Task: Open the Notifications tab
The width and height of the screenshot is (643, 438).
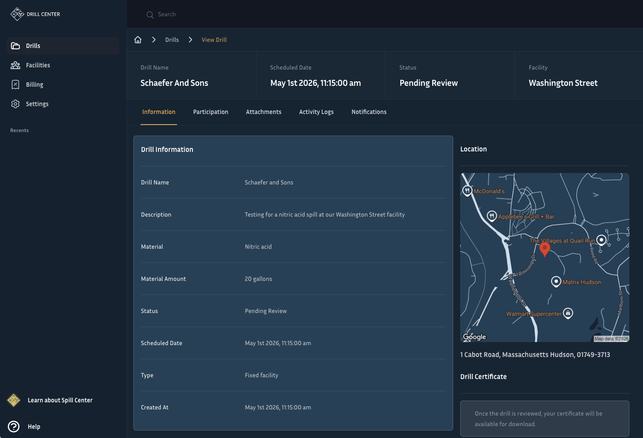Action: pos(369,112)
